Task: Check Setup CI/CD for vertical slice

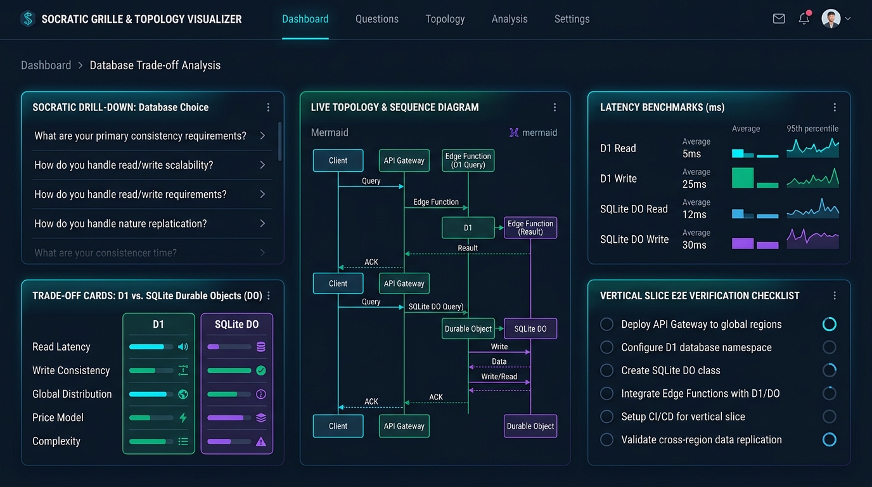Action: [x=606, y=417]
